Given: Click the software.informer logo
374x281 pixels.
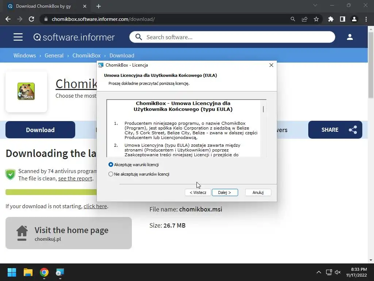Looking at the screenshot, I should (x=74, y=37).
